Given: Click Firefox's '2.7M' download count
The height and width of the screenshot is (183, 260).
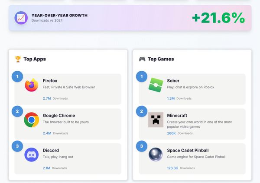Looking at the screenshot, I should pos(47,98).
